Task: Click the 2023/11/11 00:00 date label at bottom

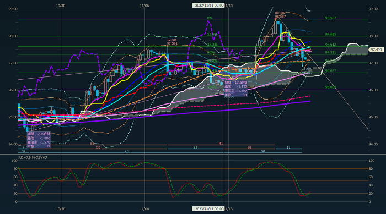Action: pyautogui.click(x=208, y=209)
